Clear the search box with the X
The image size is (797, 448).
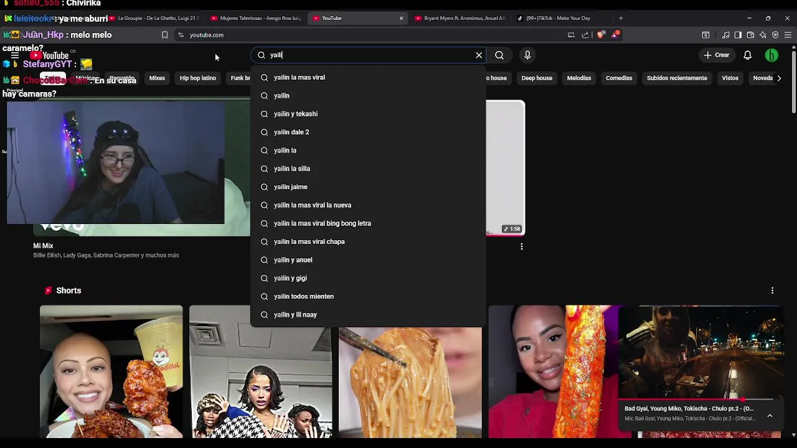(479, 55)
